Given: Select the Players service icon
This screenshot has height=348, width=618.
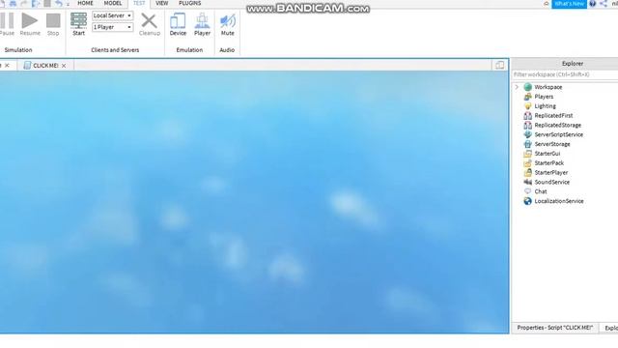Looking at the screenshot, I should pos(527,97).
